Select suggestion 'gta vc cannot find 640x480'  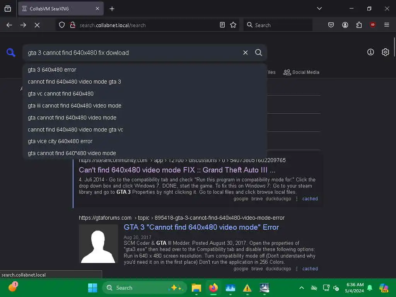pyautogui.click(x=145, y=94)
